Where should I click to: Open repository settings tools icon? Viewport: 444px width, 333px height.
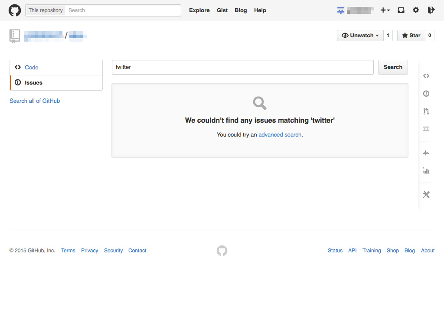pos(426,195)
